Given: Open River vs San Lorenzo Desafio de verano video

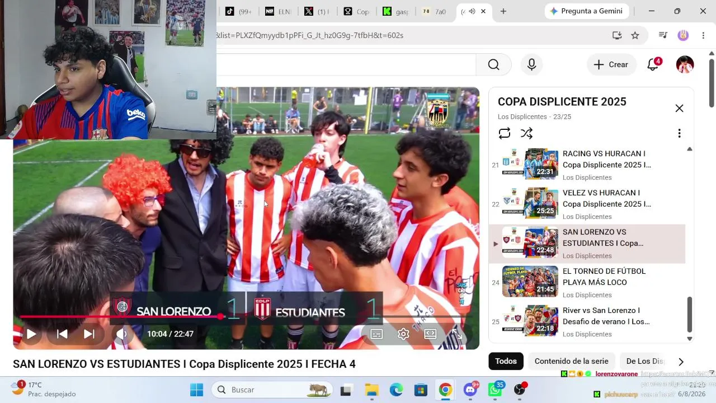Looking at the screenshot, I should tap(587, 322).
